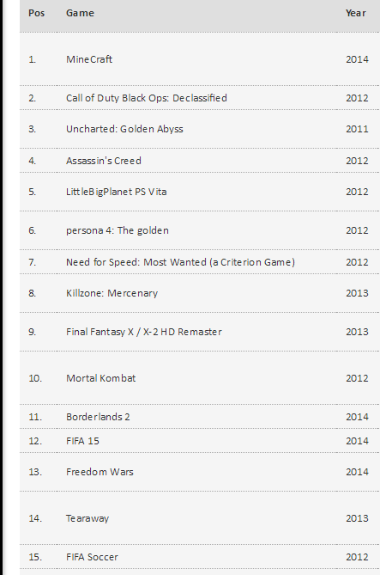Screen dimensions: 380x575
Task: Select Final Fantasy X / X-2 HD Remaster
Action: click(x=144, y=332)
